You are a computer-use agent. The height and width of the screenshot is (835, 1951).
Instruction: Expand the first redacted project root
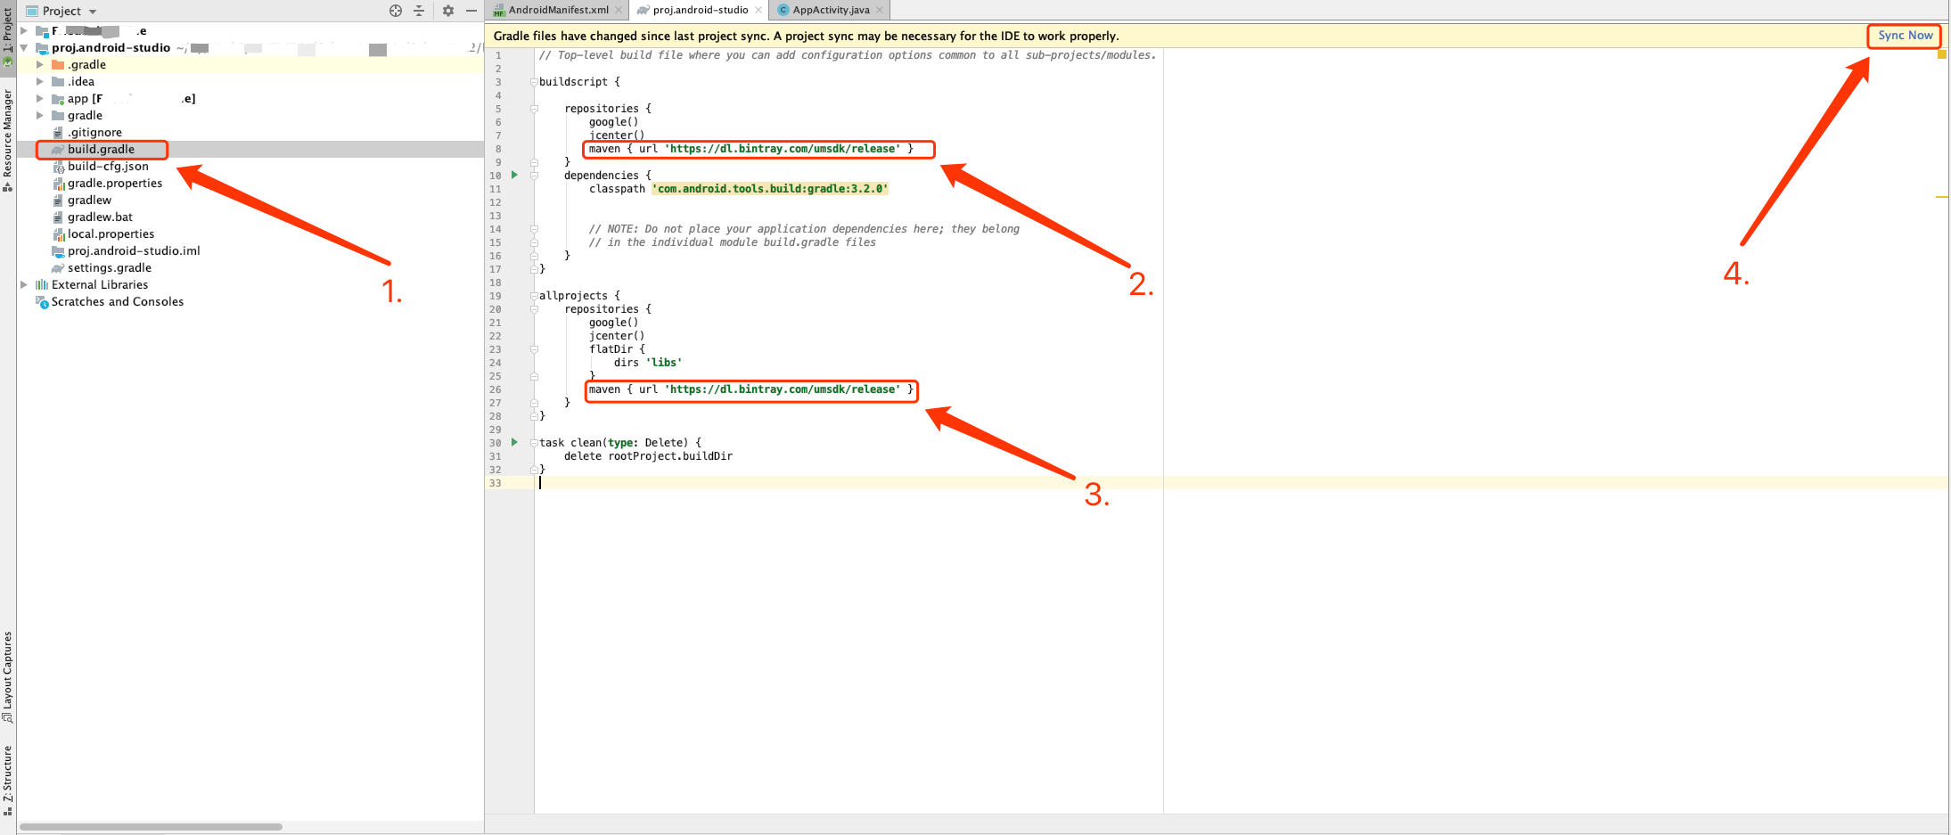pyautogui.click(x=24, y=31)
